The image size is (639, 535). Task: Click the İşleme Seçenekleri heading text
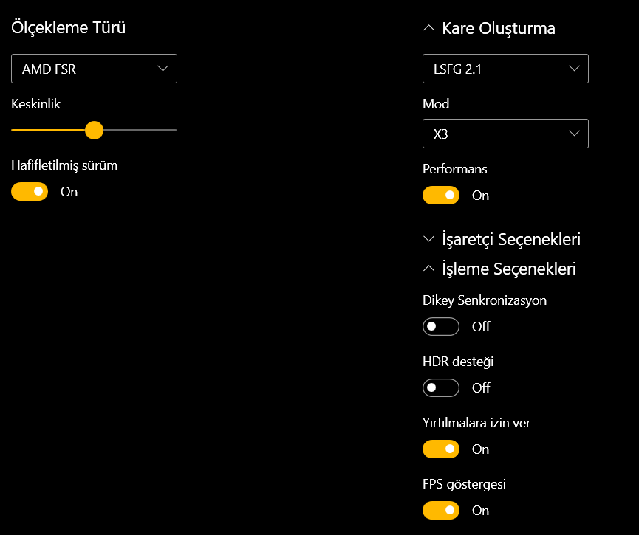pos(509,269)
